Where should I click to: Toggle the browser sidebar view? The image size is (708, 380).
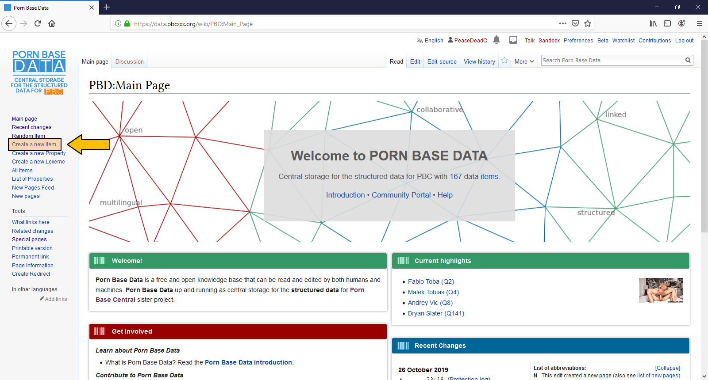point(667,23)
